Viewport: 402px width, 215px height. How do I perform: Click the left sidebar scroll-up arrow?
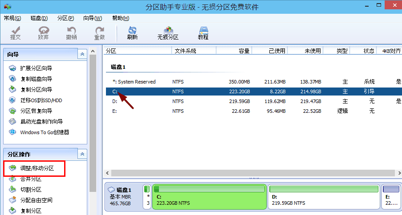[x=93, y=51]
